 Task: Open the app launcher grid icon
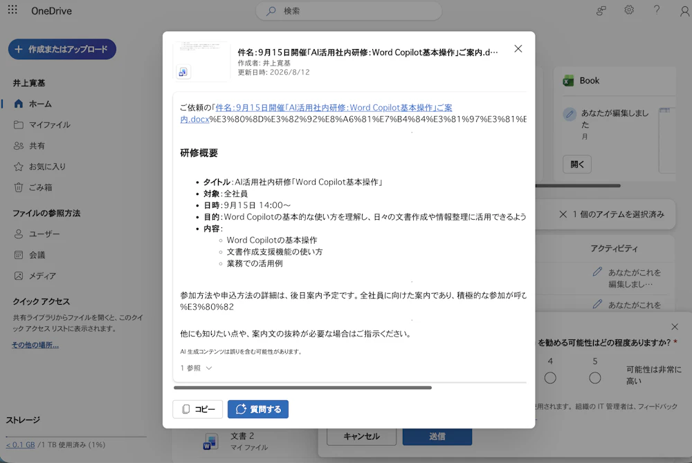click(x=12, y=10)
